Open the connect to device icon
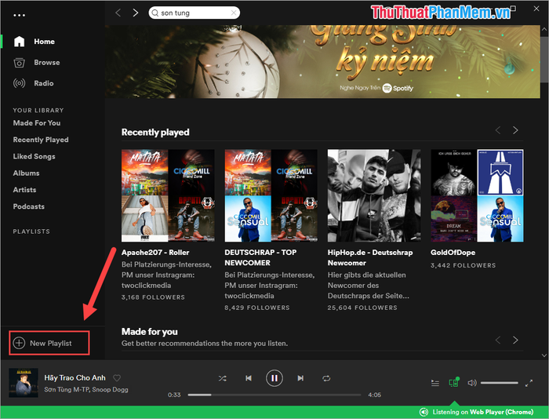Image resolution: width=549 pixels, height=419 pixels. [x=453, y=383]
